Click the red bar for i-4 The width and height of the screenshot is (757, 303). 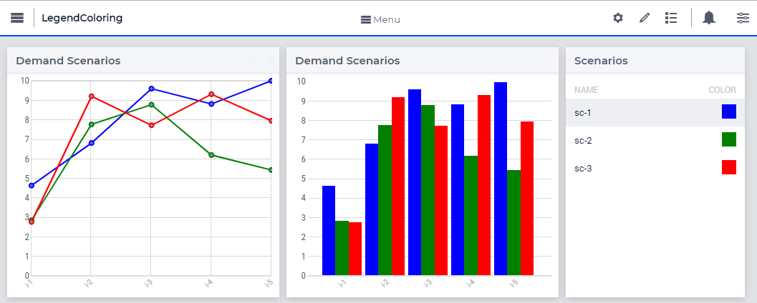point(483,186)
